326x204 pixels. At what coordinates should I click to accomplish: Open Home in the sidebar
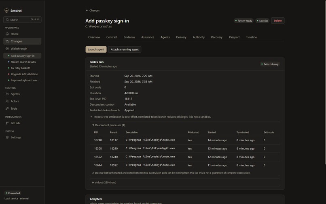click(x=22, y=34)
